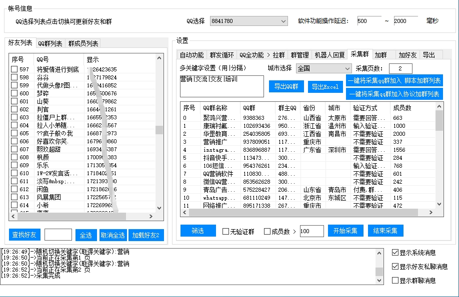Click the 成员数 column header

click(x=412, y=108)
